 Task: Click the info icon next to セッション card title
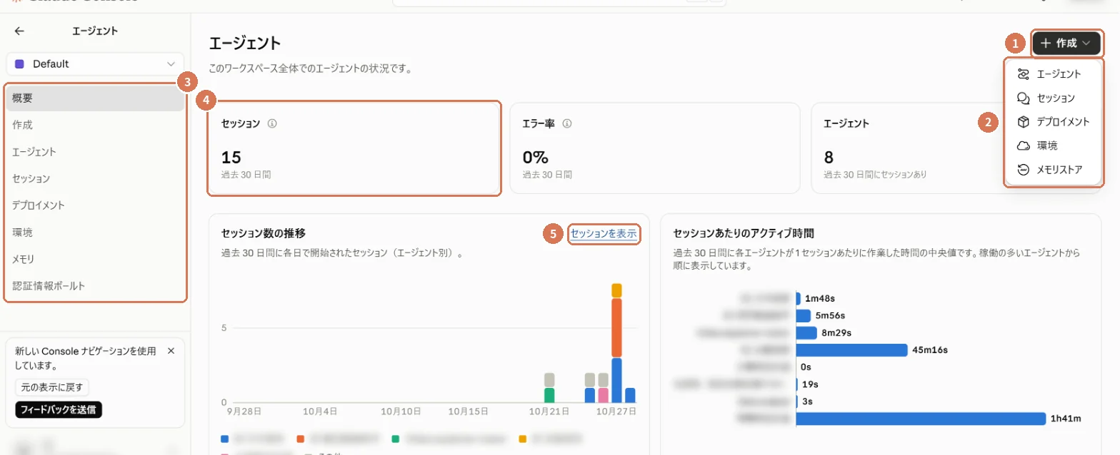pos(271,123)
